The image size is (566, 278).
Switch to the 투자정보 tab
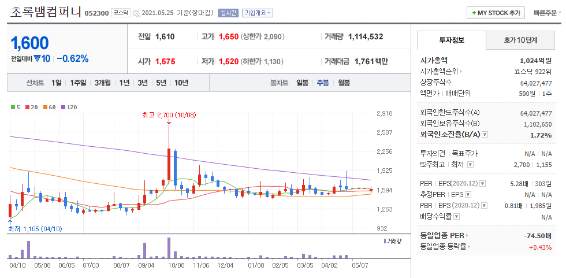pyautogui.click(x=452, y=40)
